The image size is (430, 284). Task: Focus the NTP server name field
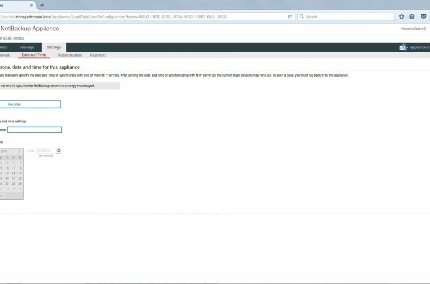pyautogui.click(x=35, y=129)
